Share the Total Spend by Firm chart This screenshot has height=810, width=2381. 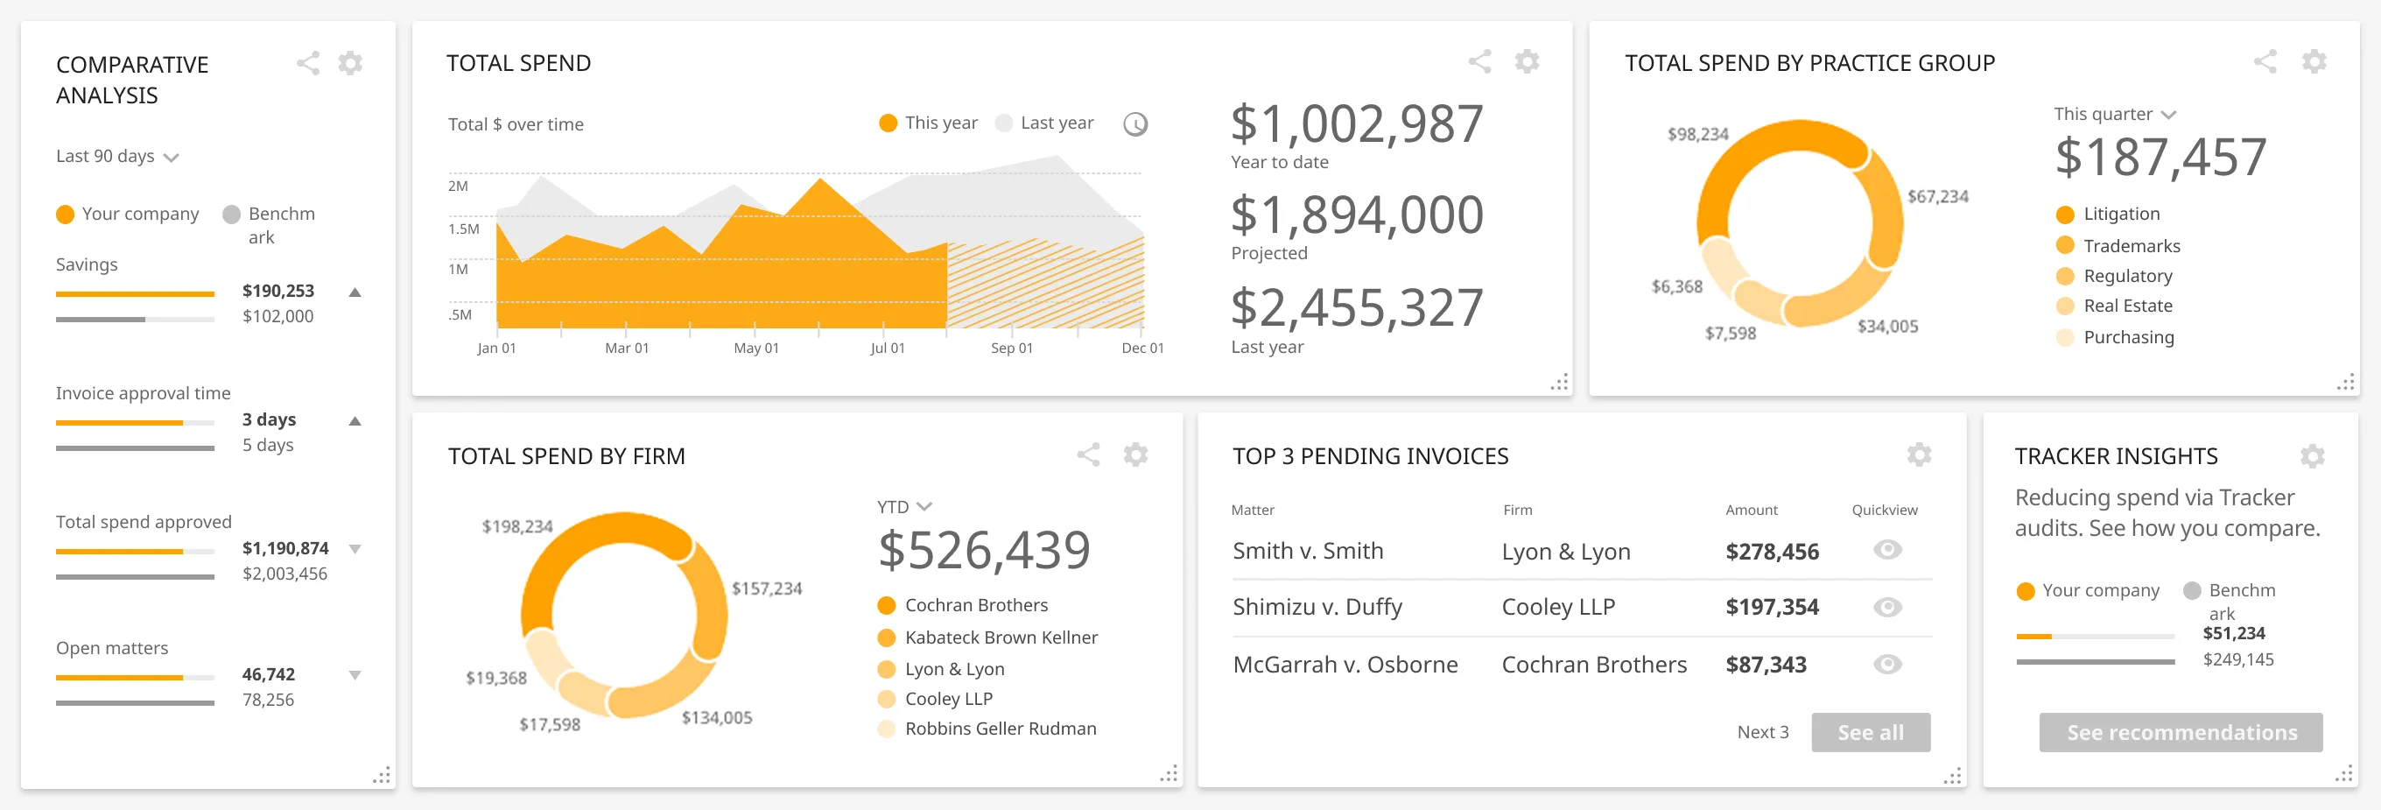coord(1088,455)
